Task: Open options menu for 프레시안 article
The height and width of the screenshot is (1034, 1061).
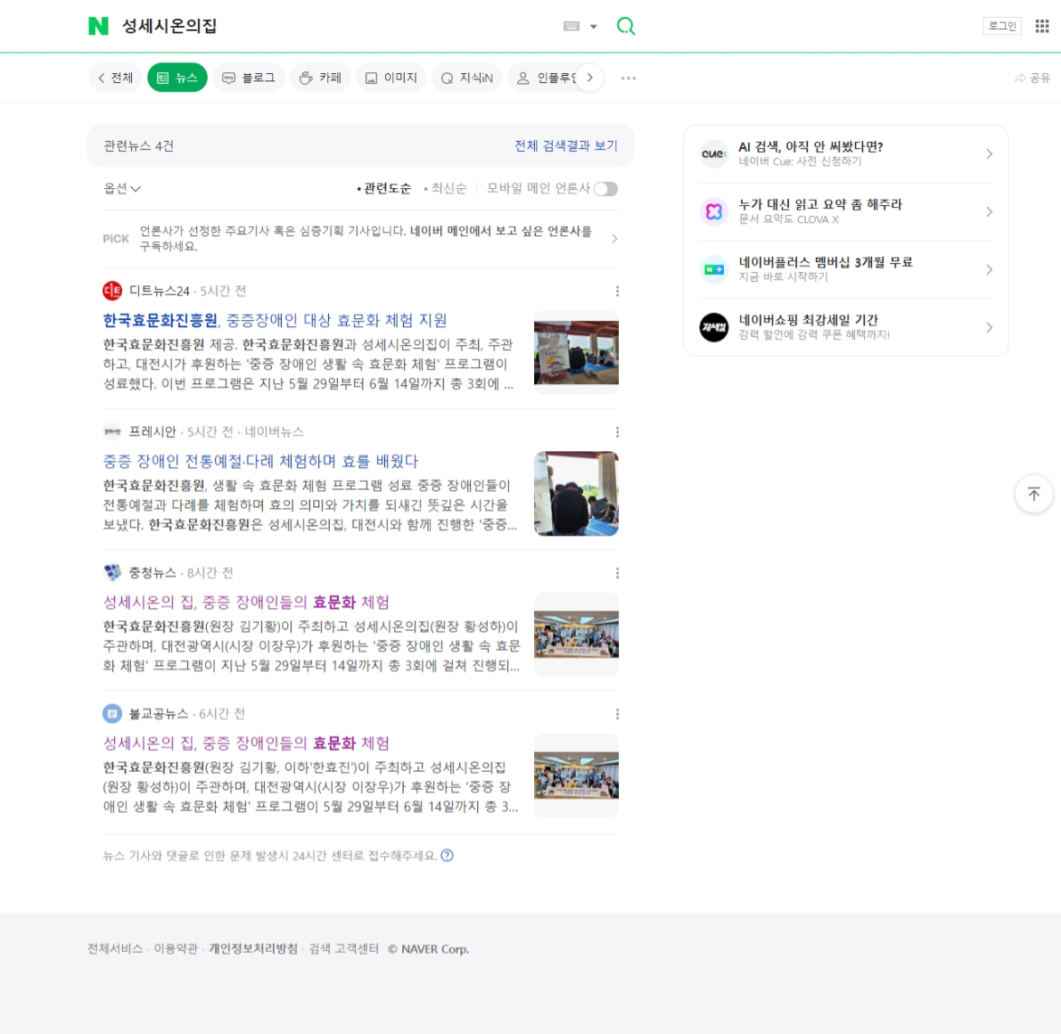Action: pyautogui.click(x=617, y=431)
